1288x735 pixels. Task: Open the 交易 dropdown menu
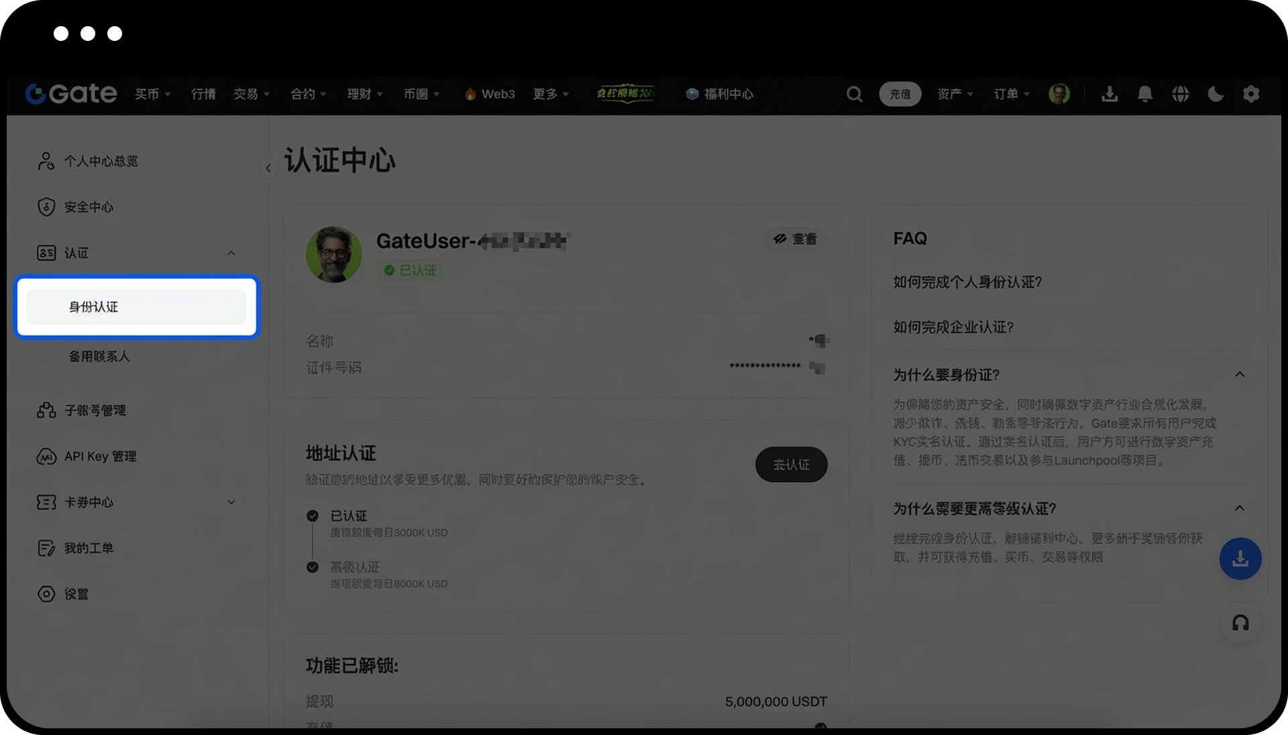[251, 94]
